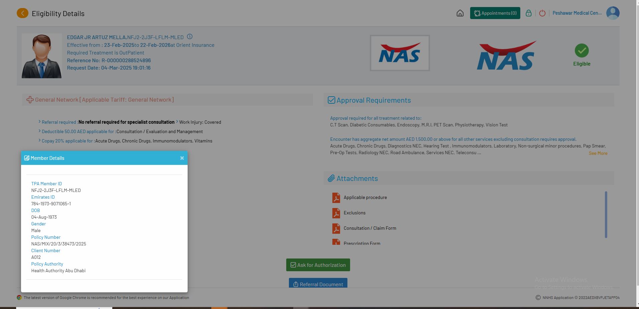Click the Google Chrome icon in footer

point(19,297)
